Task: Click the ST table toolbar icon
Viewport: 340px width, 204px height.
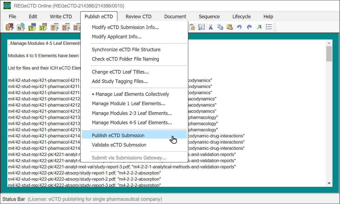Action: coord(43,27)
